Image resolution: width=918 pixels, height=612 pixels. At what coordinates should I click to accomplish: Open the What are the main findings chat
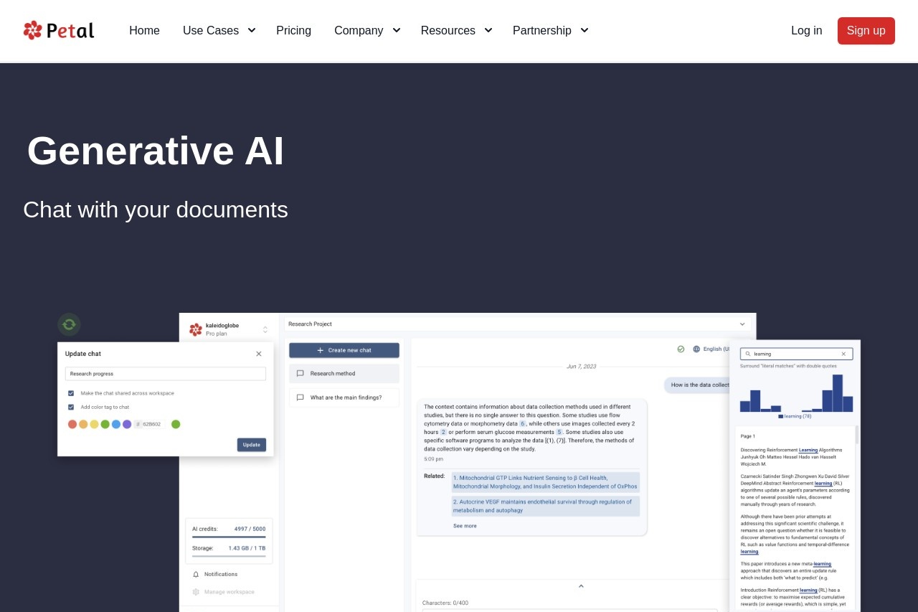344,397
